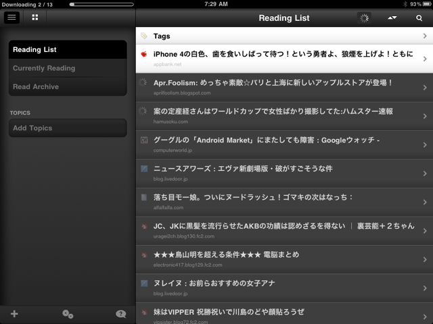Tap the sync spinner icon in header

[x=364, y=18]
